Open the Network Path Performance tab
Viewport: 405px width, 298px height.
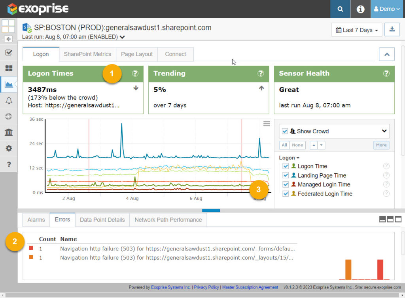click(x=168, y=220)
